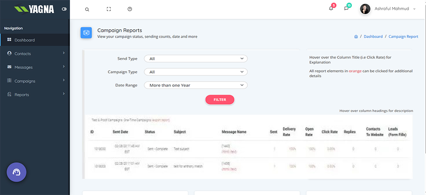Viewport: 426px width, 195px height.
Task: Toggle fullscreen mode icon
Action: coord(109,9)
